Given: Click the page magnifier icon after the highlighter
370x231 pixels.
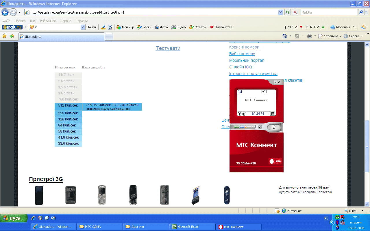Looking at the screenshot, I should click(110, 27).
